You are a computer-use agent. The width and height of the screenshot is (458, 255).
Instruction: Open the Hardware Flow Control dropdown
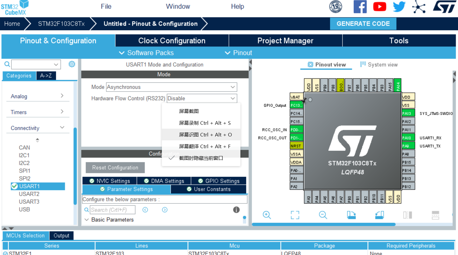click(x=201, y=98)
